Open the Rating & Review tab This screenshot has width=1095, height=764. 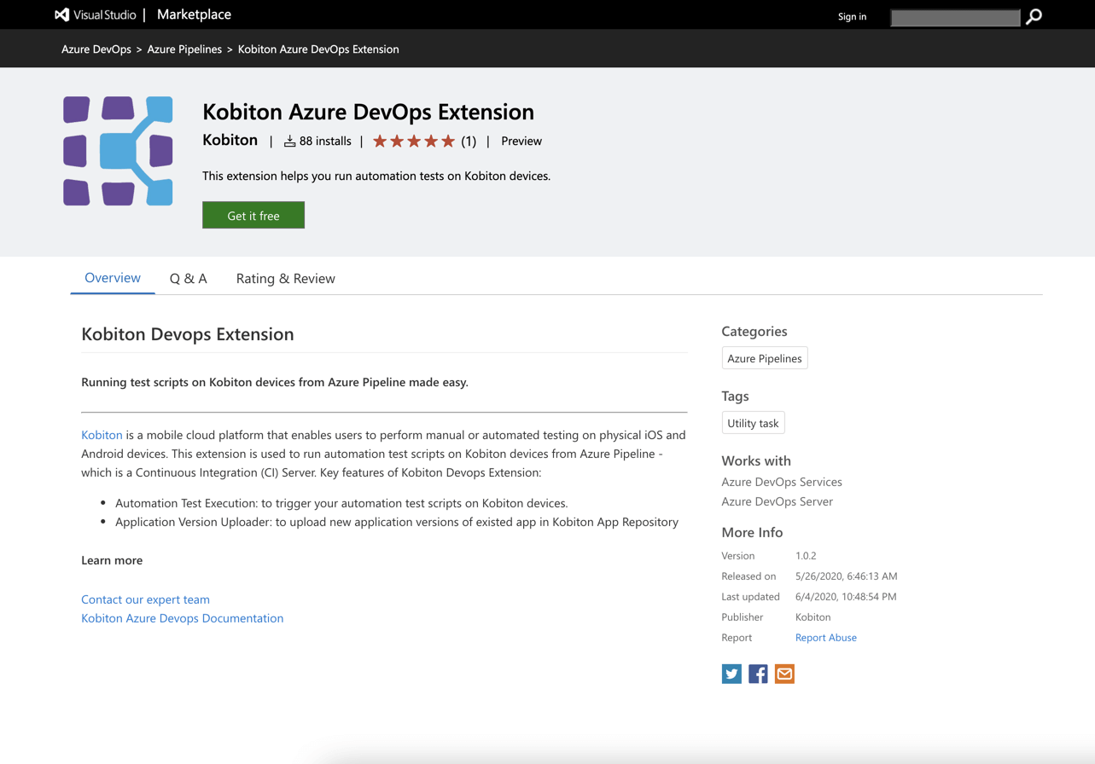tap(286, 278)
